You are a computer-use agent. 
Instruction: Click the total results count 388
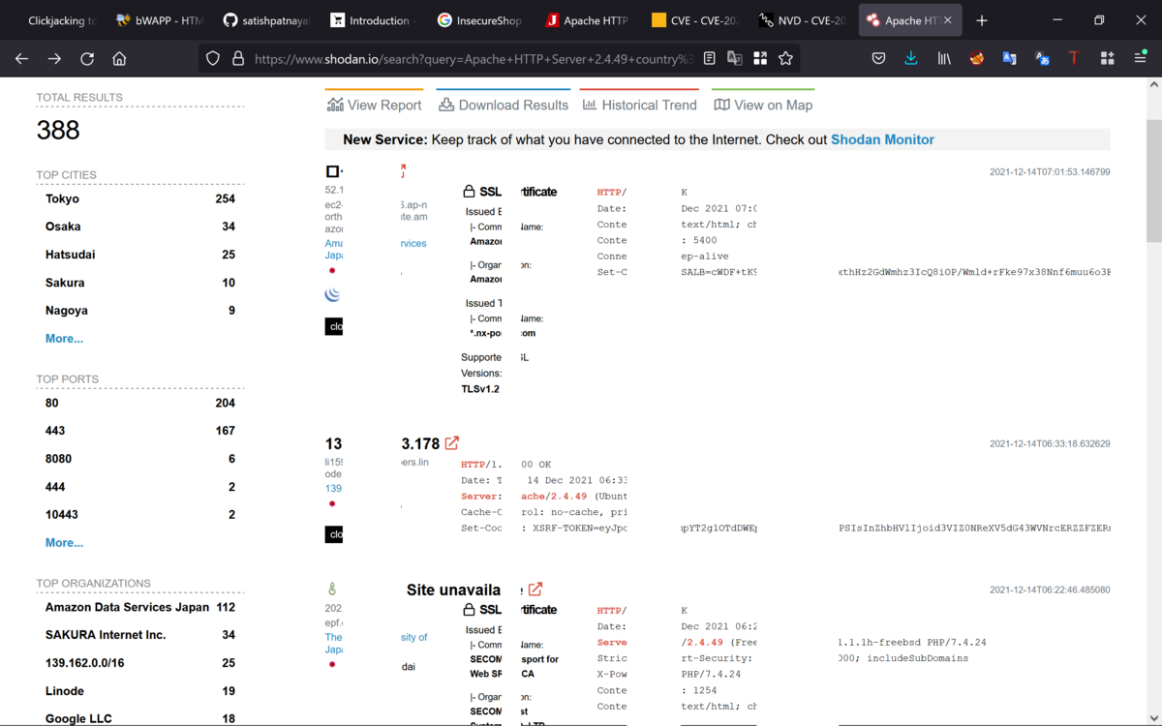coord(58,130)
